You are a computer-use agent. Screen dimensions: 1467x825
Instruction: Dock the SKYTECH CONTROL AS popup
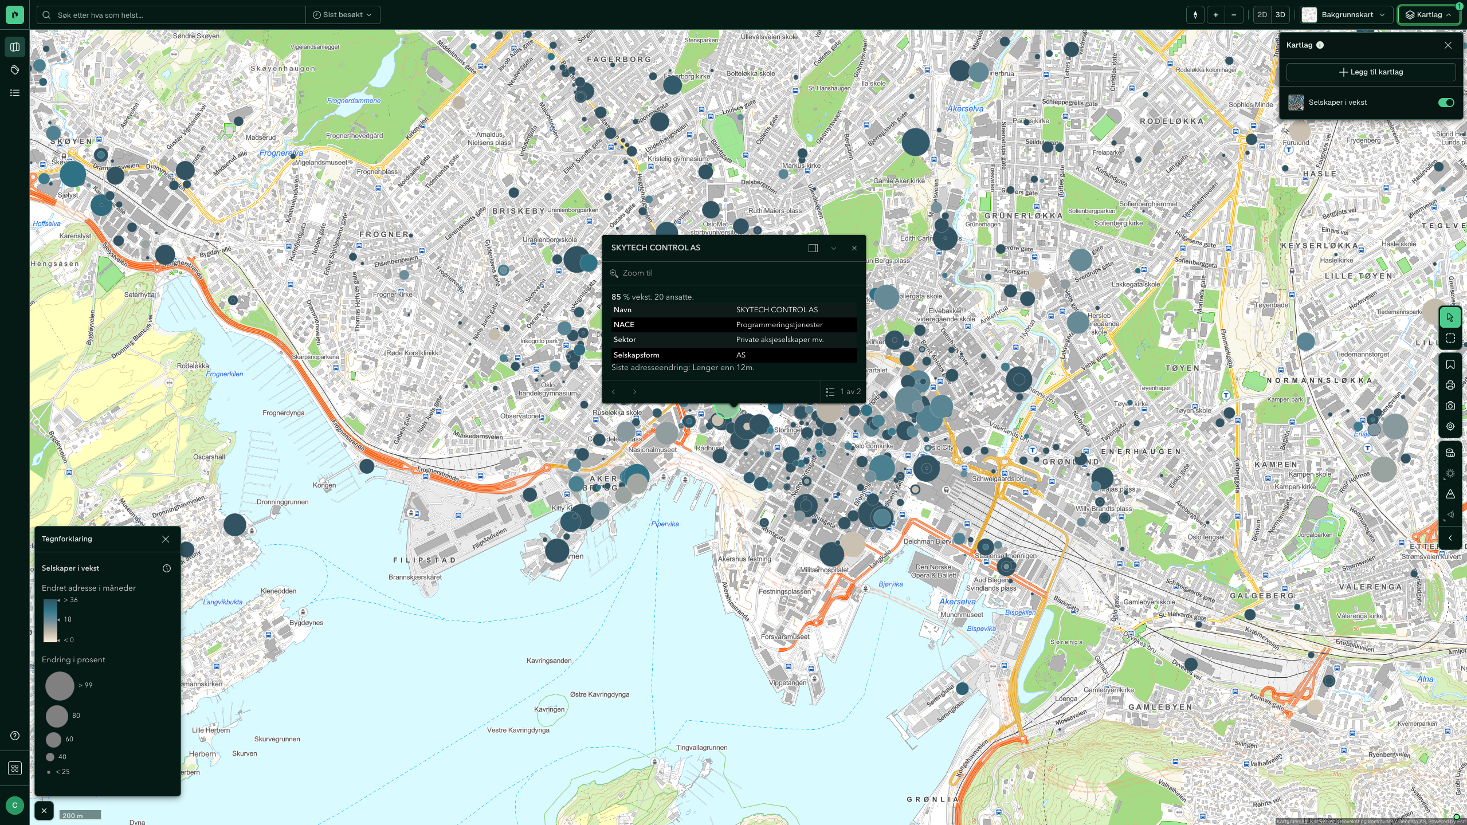[813, 248]
